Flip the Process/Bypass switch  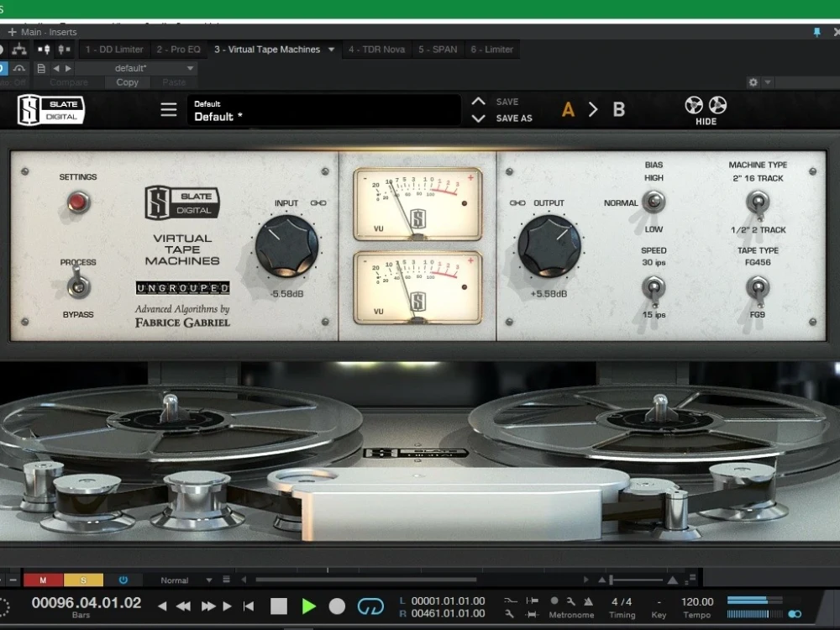click(78, 285)
